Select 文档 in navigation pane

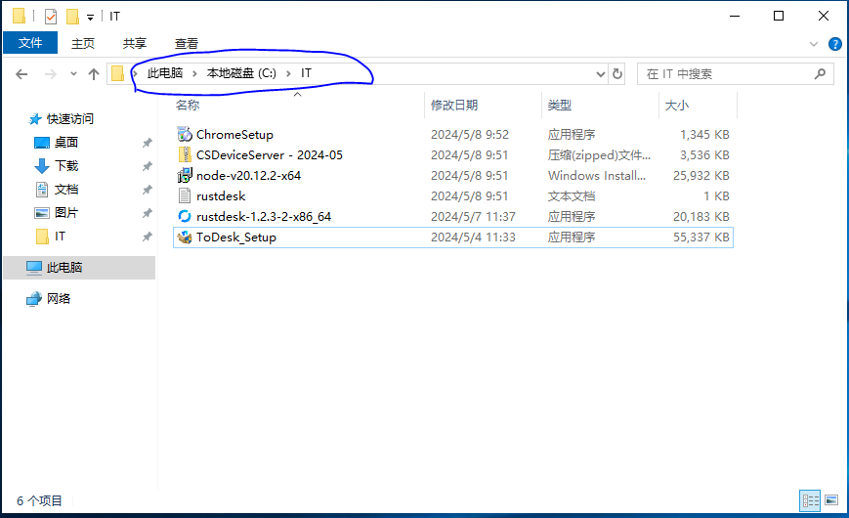[66, 190]
